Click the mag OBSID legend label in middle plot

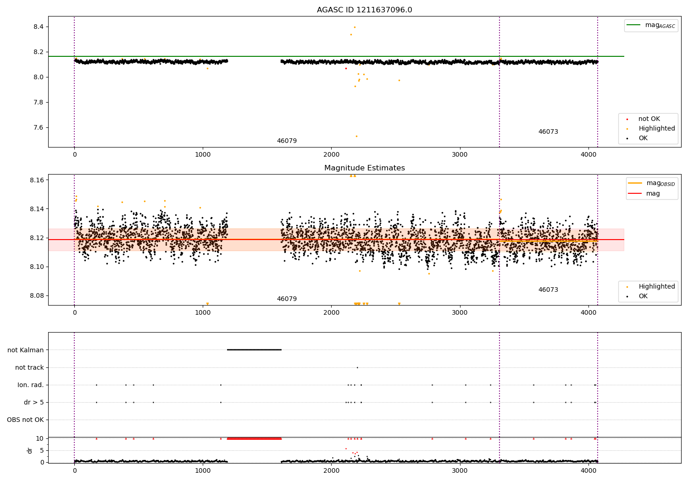[661, 183]
